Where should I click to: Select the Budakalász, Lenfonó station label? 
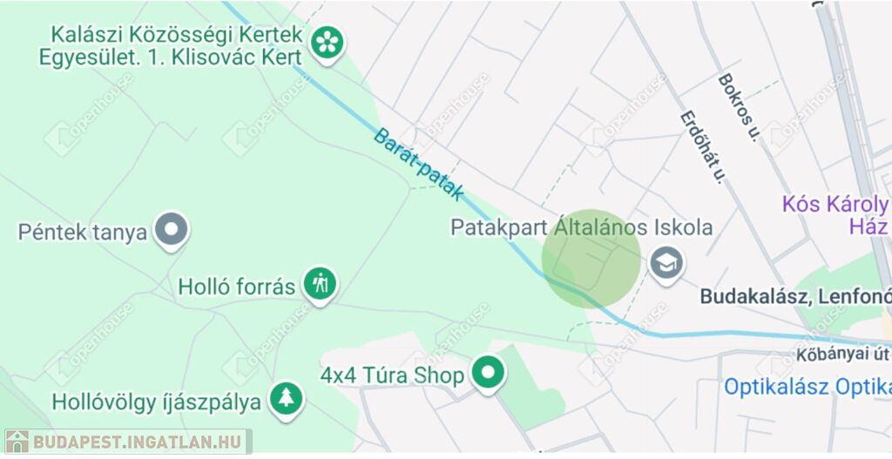pyautogui.click(x=795, y=296)
